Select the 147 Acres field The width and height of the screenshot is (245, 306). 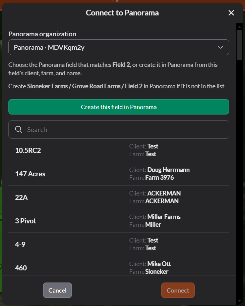(119, 174)
